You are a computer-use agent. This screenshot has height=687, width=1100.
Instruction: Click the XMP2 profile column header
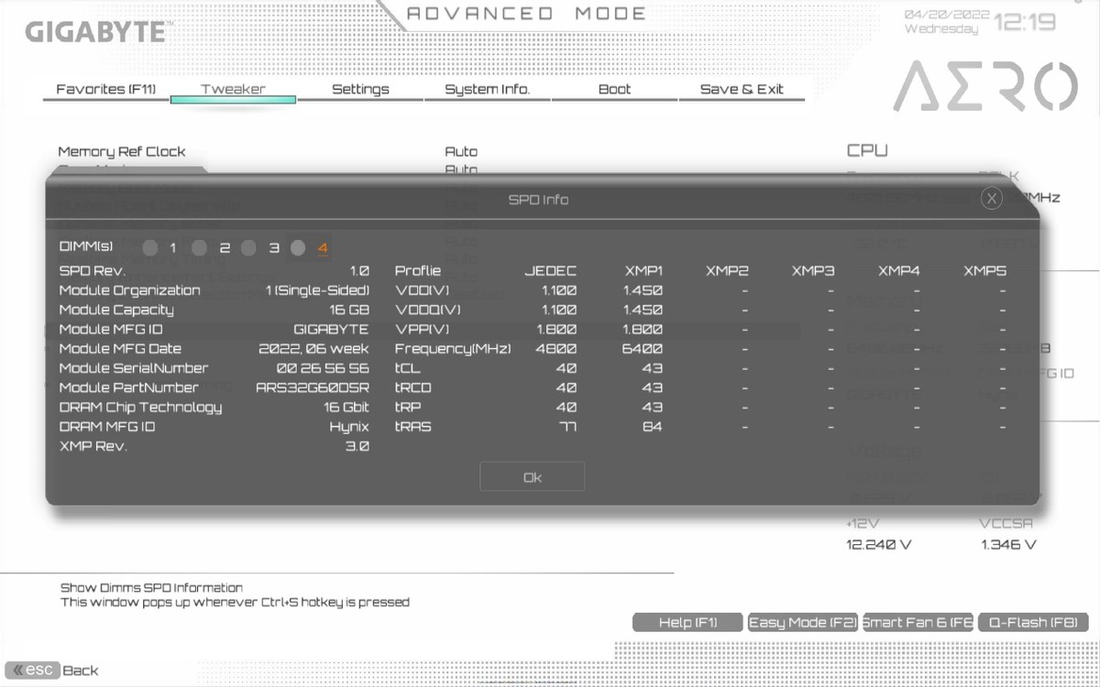(x=727, y=270)
